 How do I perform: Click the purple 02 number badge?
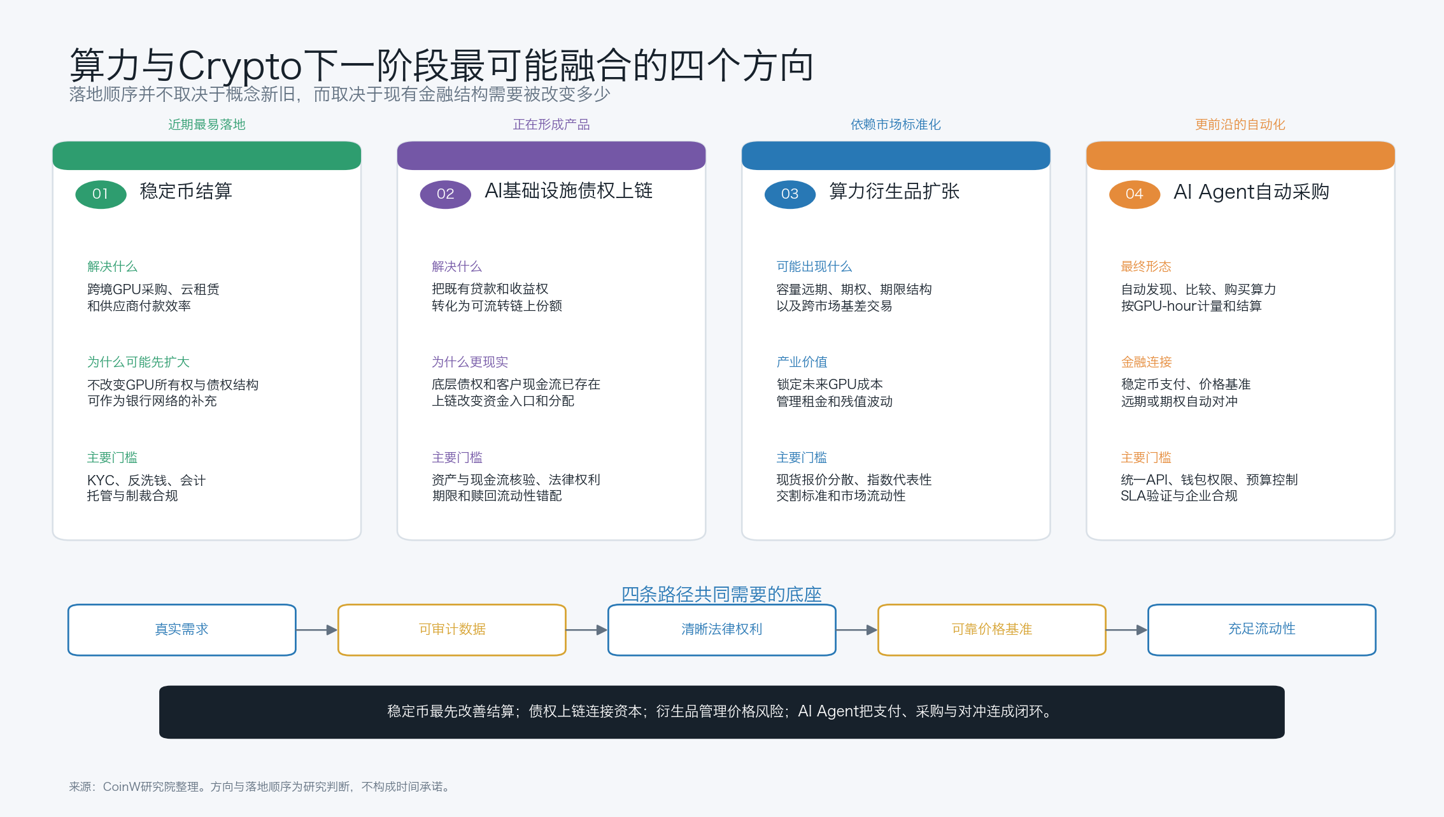[x=445, y=194]
